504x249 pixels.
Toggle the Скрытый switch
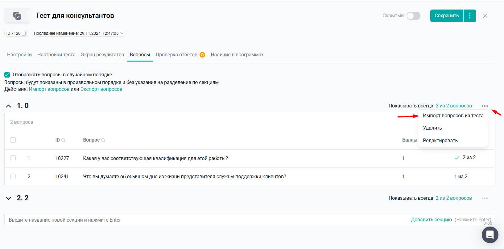tap(413, 16)
